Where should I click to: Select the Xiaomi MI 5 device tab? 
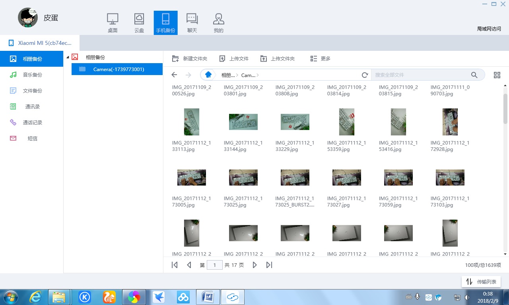coord(40,43)
